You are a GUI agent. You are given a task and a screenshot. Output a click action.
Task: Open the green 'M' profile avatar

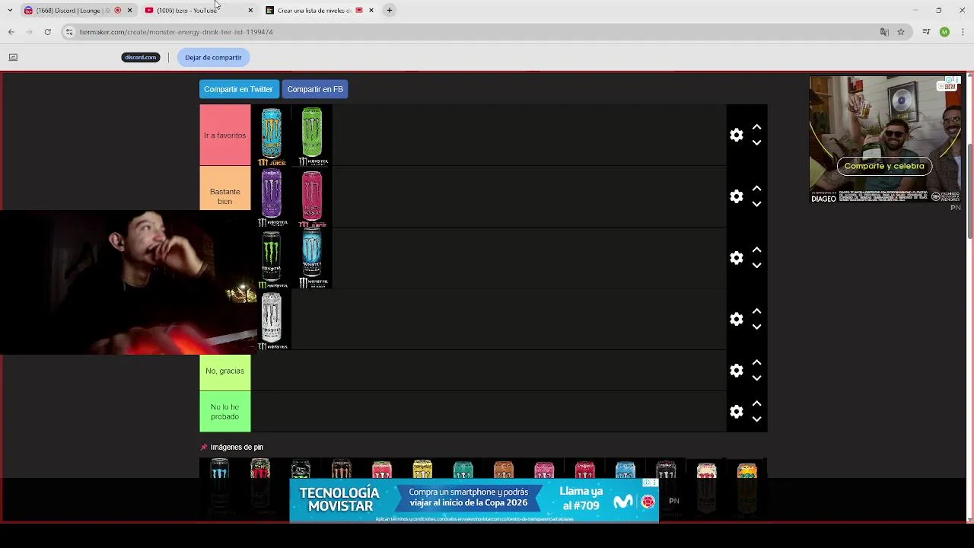point(944,32)
